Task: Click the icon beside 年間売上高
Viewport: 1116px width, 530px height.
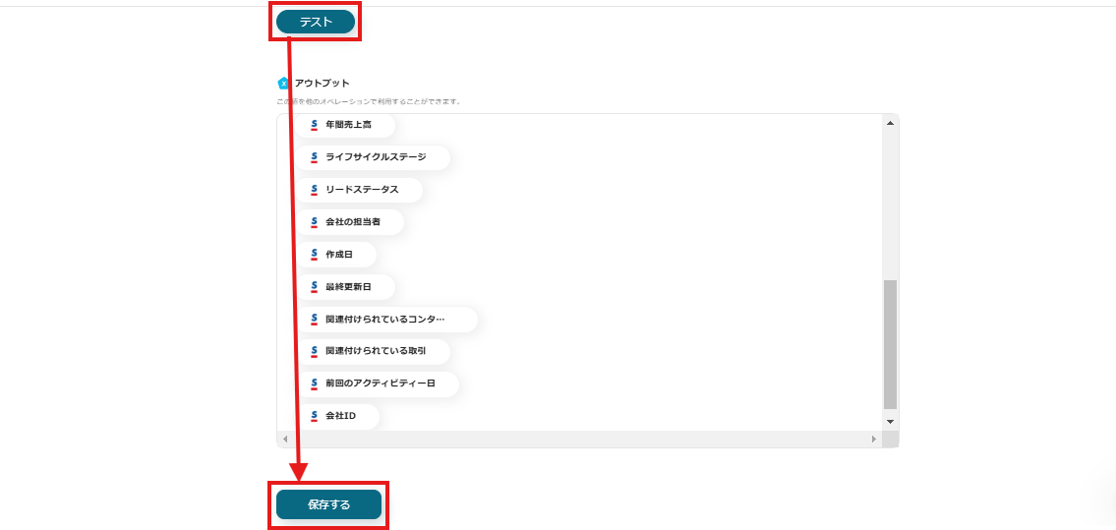Action: point(315,125)
